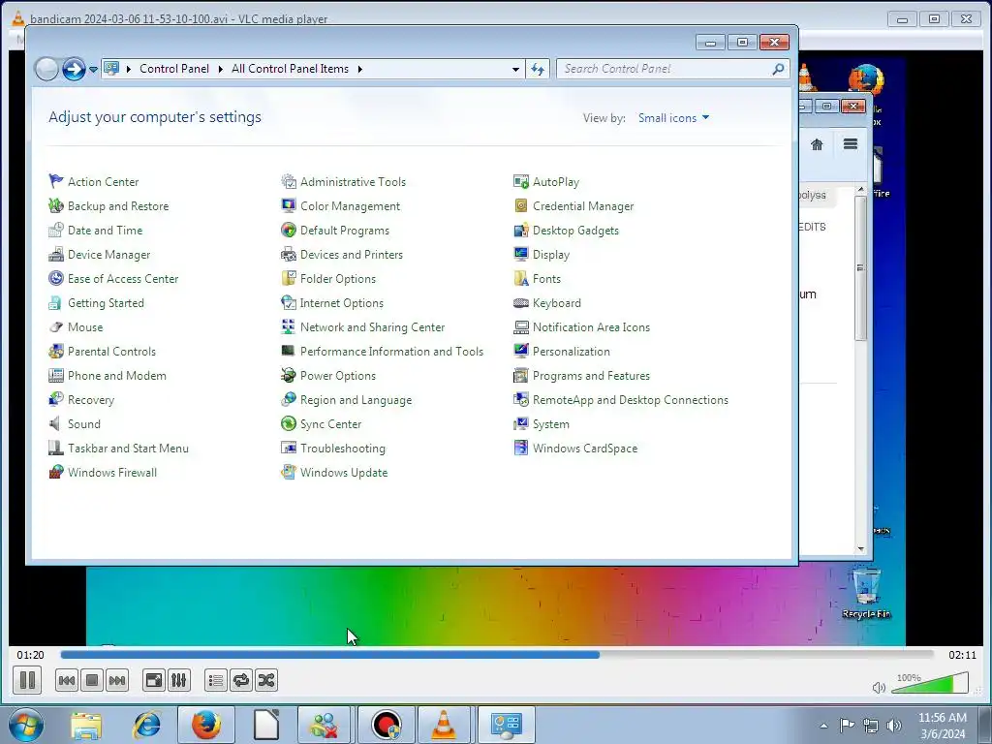Image resolution: width=992 pixels, height=744 pixels.
Task: Open the Personalization link
Action: (572, 351)
